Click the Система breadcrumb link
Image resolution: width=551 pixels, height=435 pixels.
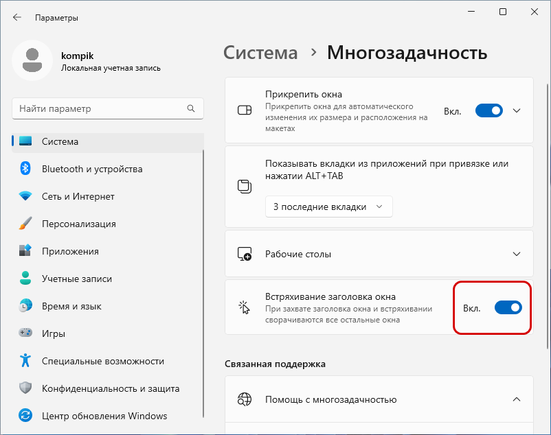260,53
